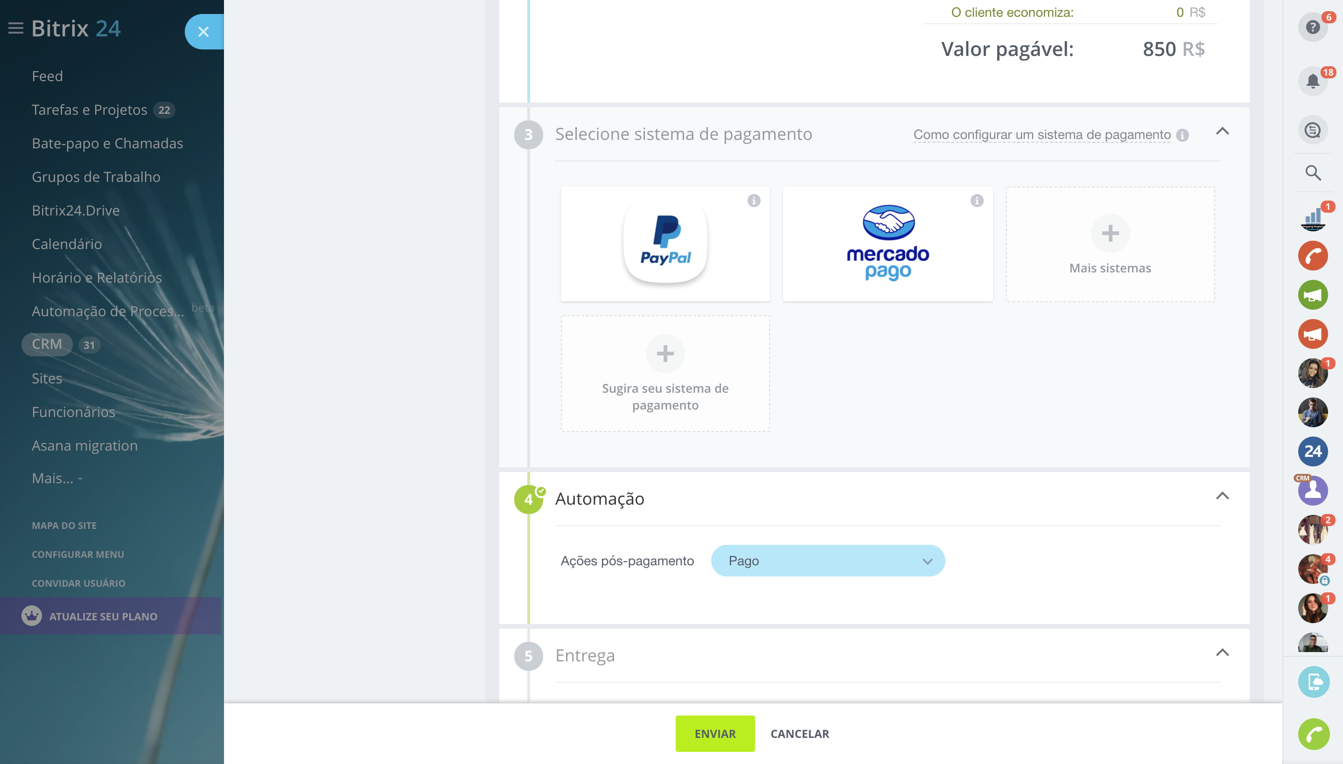
Task: Open the Ações pós-pagamento Pago dropdown
Action: [828, 561]
